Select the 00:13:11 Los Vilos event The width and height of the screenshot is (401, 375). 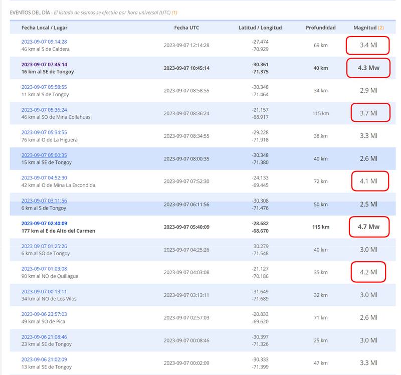tap(44, 291)
